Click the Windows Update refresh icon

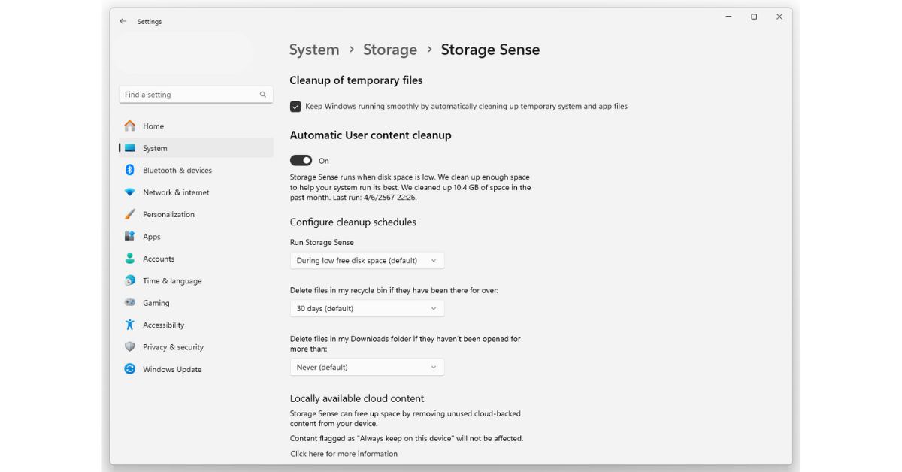pos(130,369)
